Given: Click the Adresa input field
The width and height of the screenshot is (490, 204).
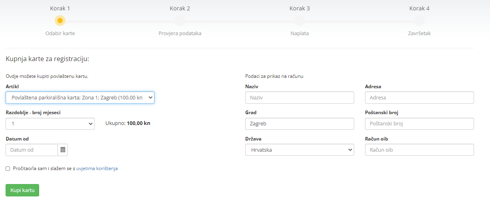Looking at the screenshot, I should pos(419,98).
